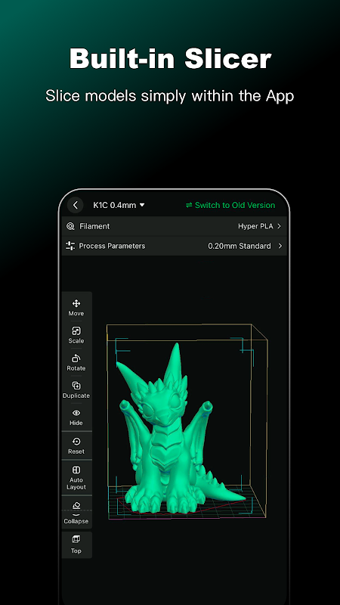Select the Scale tool
Image resolution: width=340 pixels, height=605 pixels.
tap(76, 335)
